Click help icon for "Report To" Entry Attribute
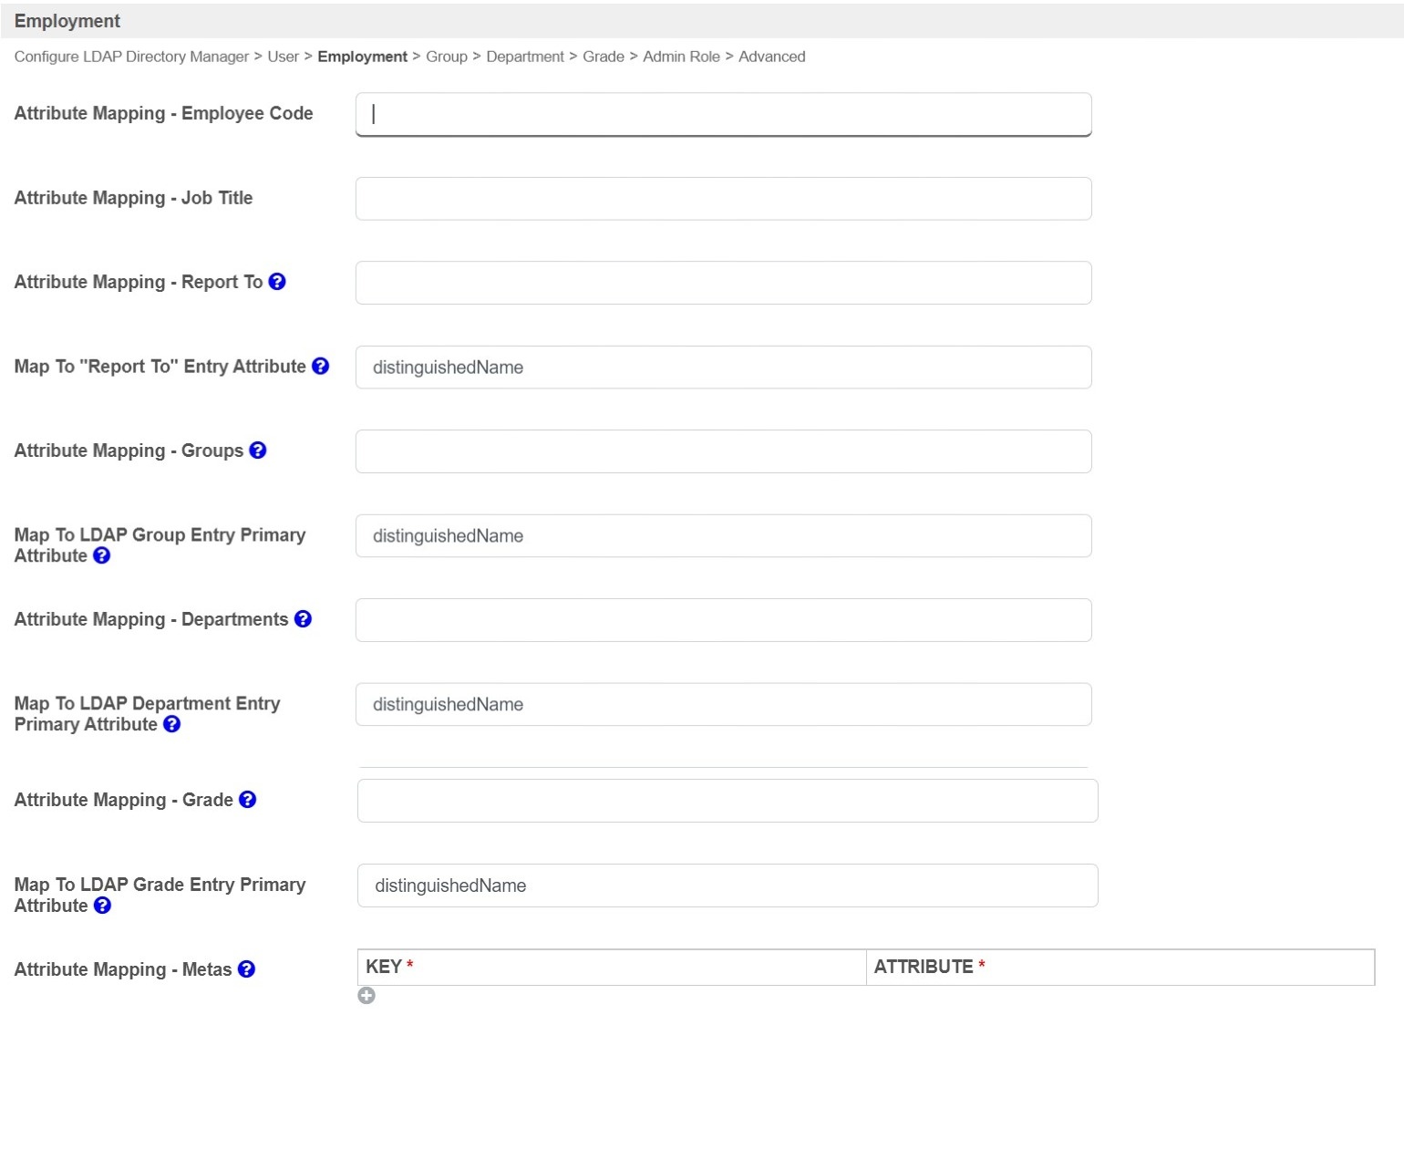 point(320,366)
